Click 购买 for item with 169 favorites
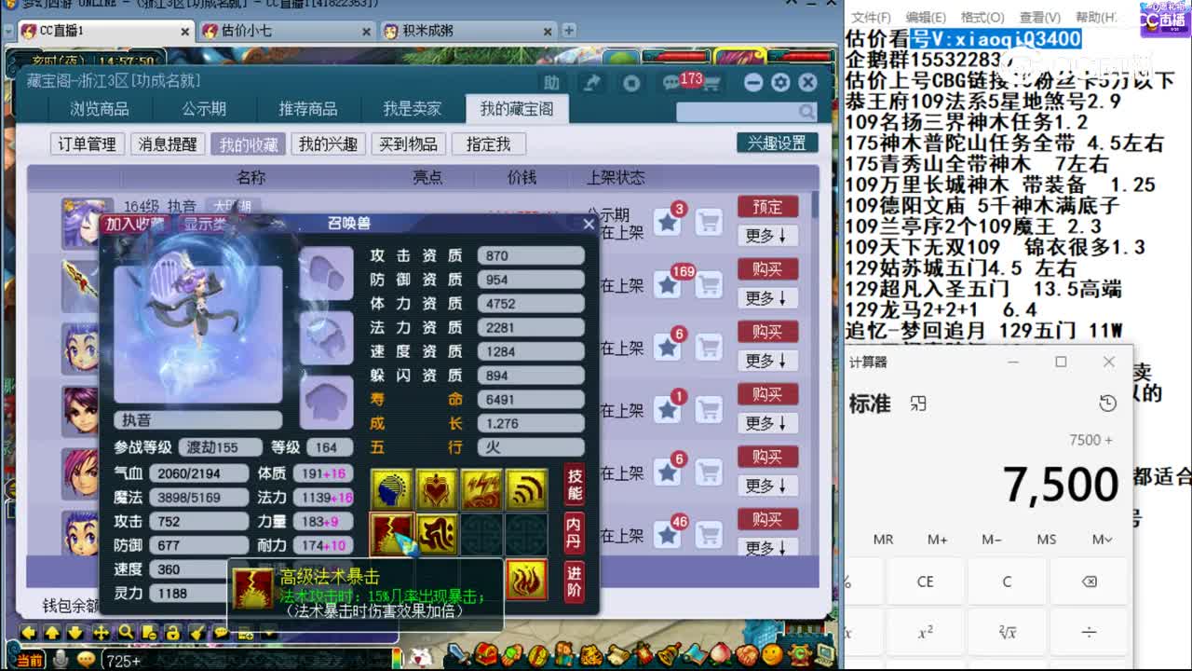Viewport: 1192px width, 671px height. [767, 268]
